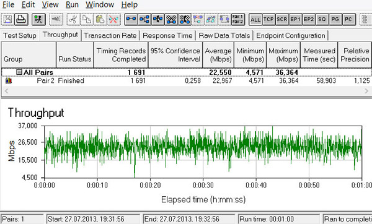Toggle the EP1 grouping button
Viewport: 372px width, 224px height.
tap(295, 19)
